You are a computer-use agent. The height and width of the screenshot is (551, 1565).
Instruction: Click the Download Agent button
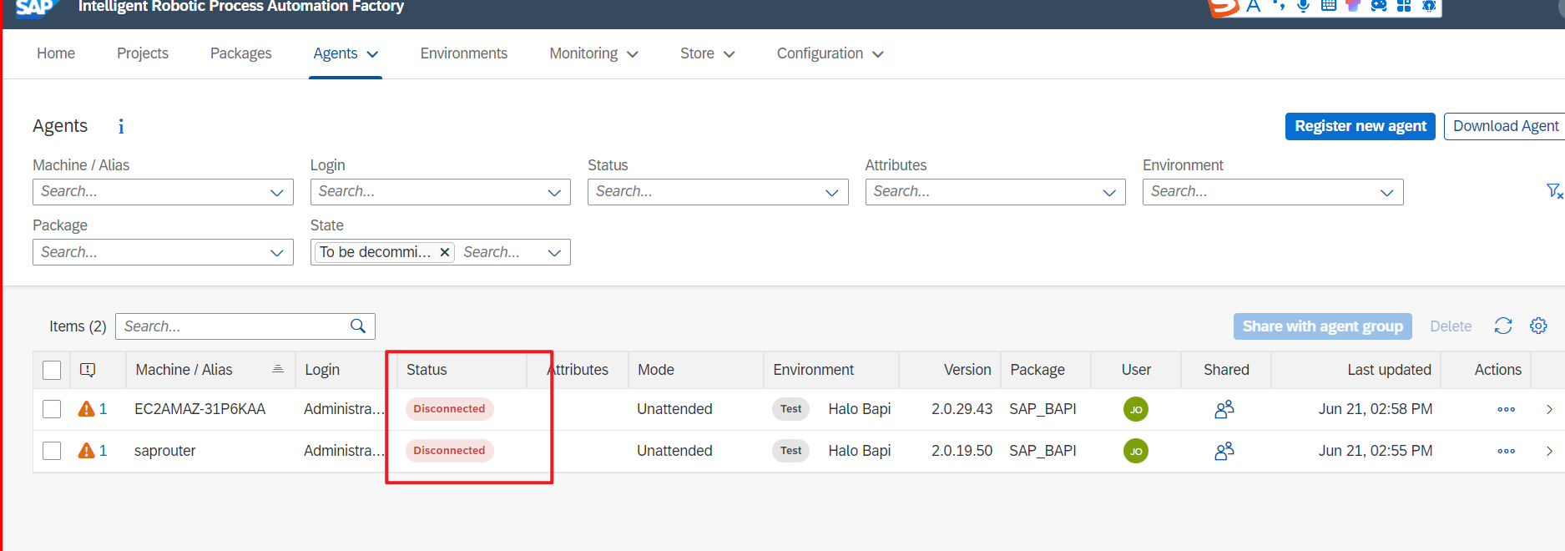tap(1505, 126)
